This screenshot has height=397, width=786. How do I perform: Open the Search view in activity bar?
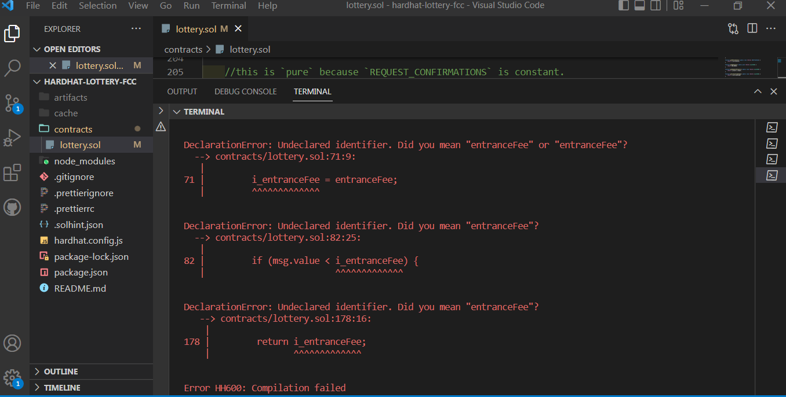tap(12, 68)
